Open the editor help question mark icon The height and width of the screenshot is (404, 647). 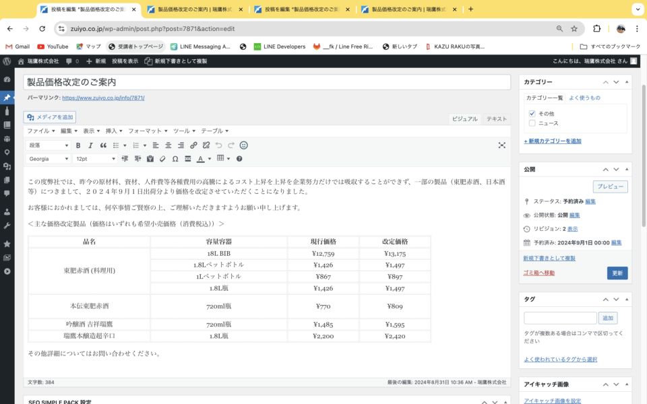(239, 159)
